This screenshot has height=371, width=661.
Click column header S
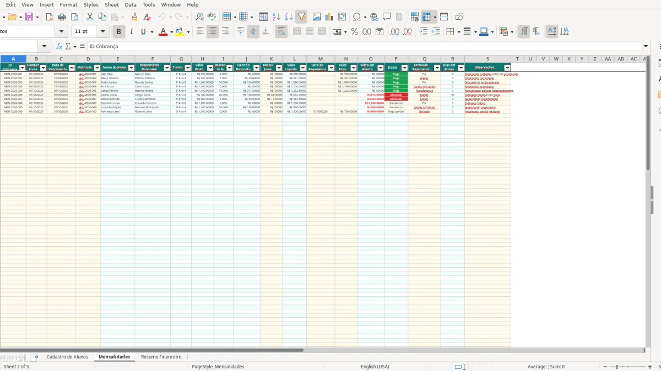click(487, 59)
